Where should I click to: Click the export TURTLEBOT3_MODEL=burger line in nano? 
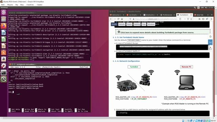[x=24, y=88]
